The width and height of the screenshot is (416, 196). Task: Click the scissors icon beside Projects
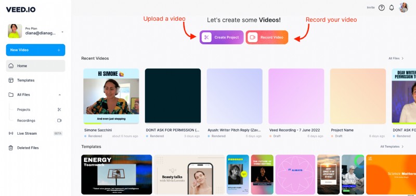(x=59, y=110)
